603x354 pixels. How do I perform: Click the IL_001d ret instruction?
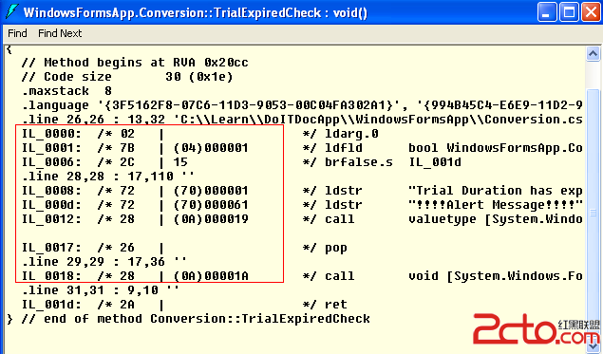point(184,305)
